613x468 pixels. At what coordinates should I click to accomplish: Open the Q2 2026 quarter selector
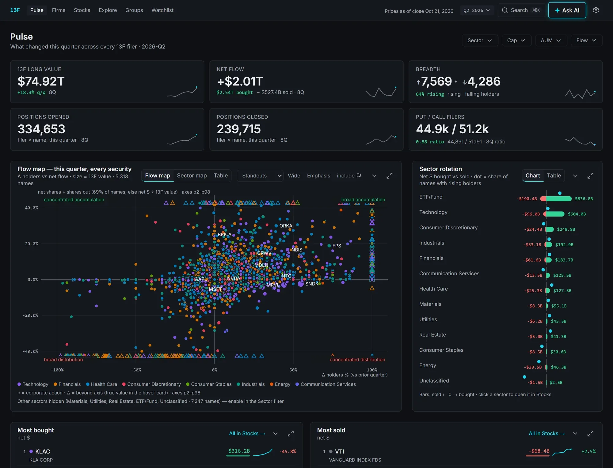(477, 10)
